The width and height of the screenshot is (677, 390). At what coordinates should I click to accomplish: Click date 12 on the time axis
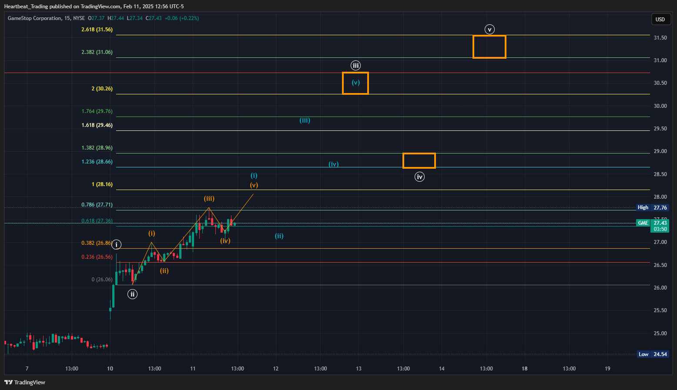276,369
